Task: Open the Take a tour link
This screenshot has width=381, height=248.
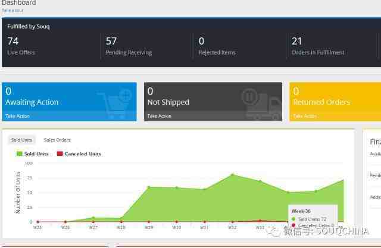Action: (x=13, y=11)
